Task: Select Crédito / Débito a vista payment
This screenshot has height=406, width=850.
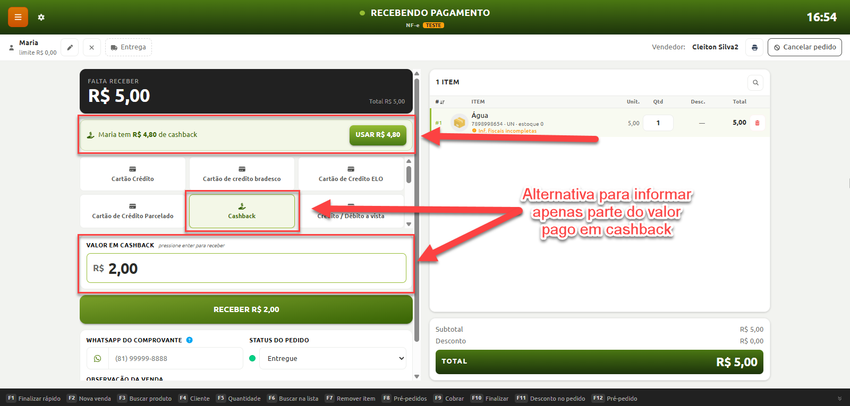Action: click(351, 211)
